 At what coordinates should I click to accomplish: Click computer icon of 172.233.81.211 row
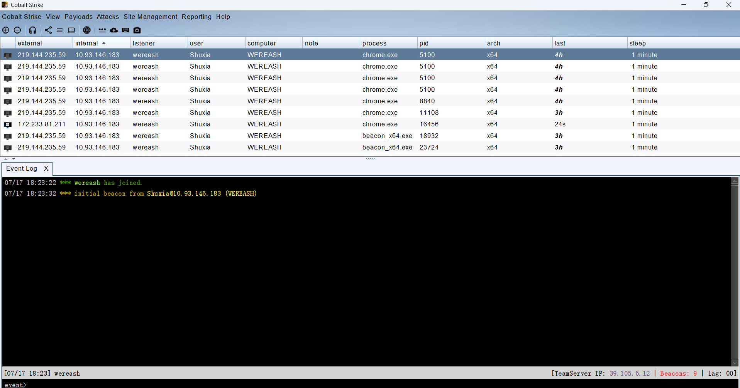8,124
